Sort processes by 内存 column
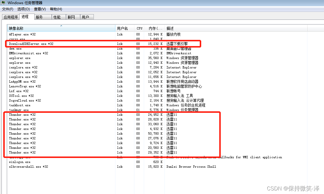The image size is (324, 194). (x=155, y=28)
